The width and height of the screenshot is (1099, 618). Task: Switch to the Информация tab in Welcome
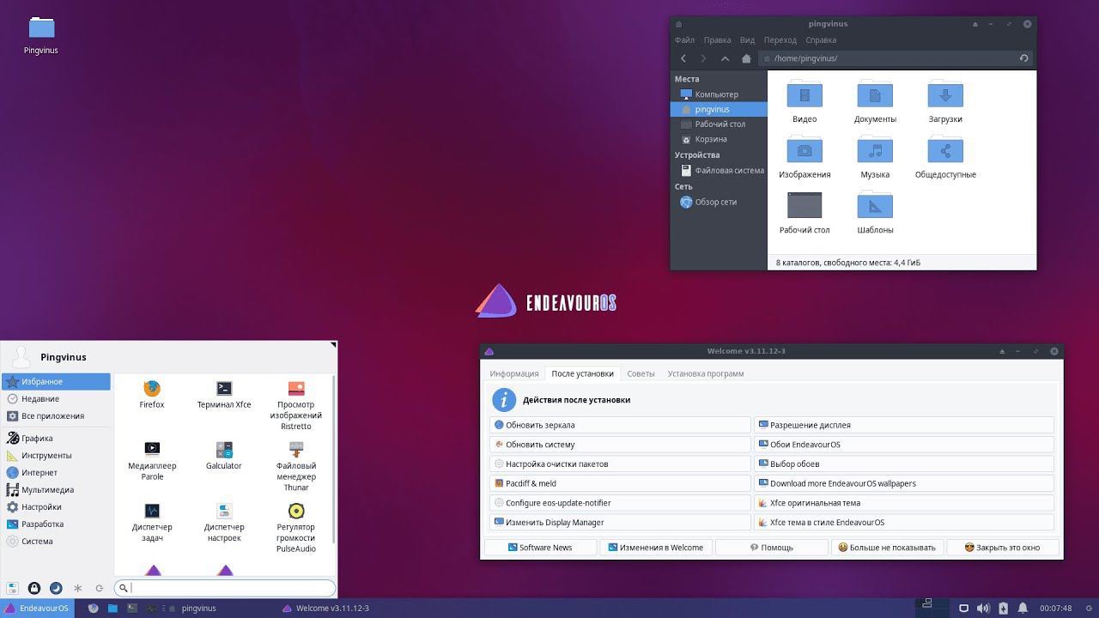point(514,374)
